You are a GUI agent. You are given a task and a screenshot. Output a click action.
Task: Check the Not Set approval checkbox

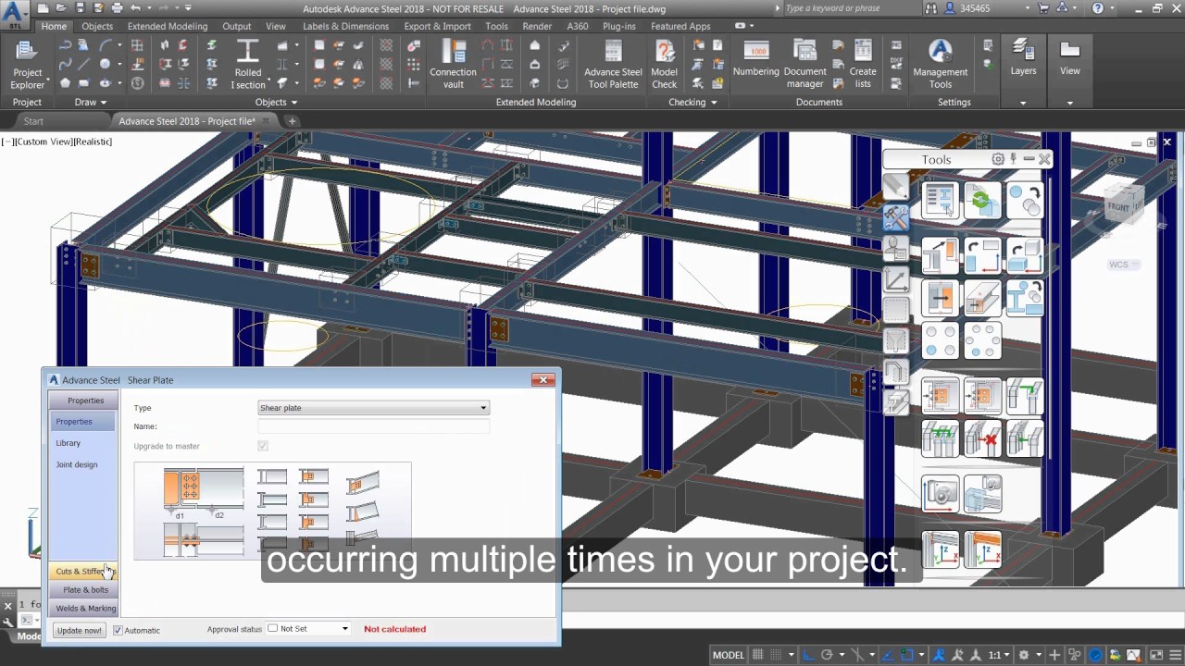click(x=272, y=628)
